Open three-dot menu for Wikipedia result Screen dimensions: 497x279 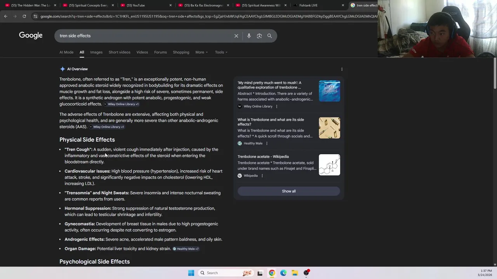262,176
